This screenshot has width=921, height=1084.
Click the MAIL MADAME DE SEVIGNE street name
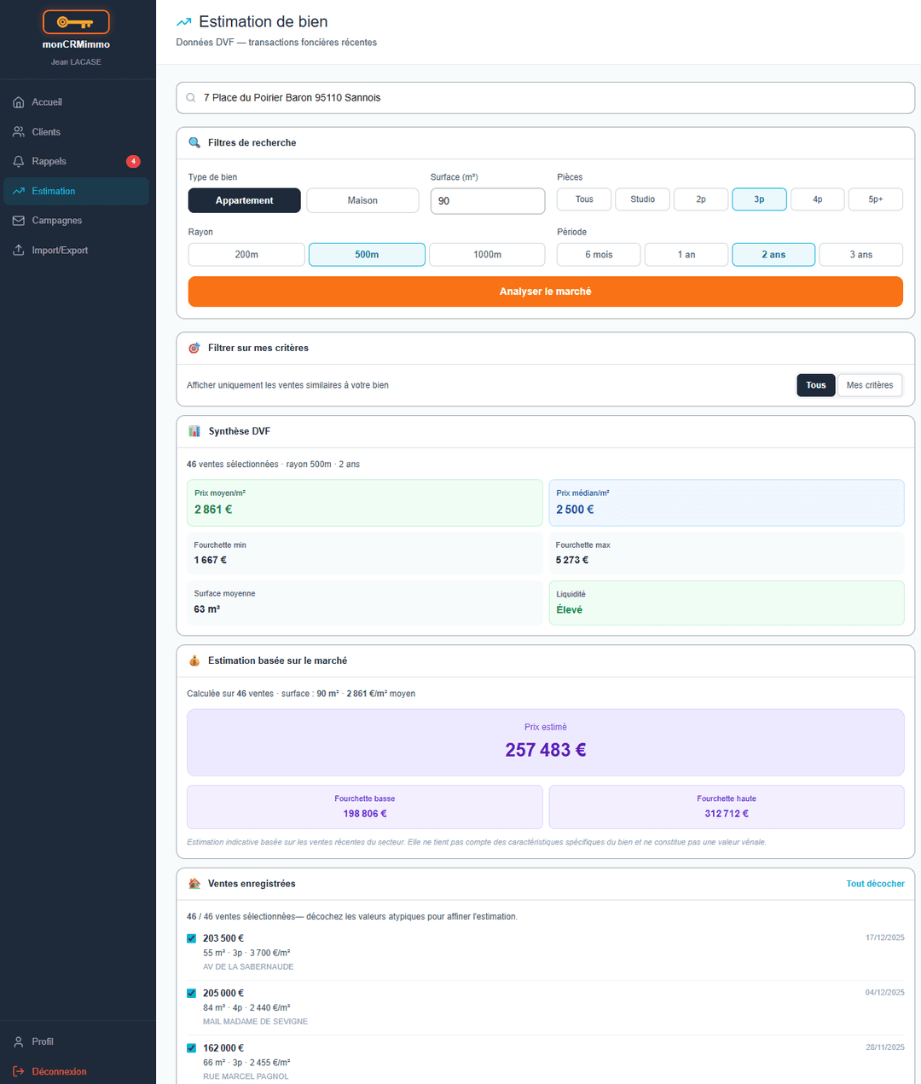(256, 1022)
